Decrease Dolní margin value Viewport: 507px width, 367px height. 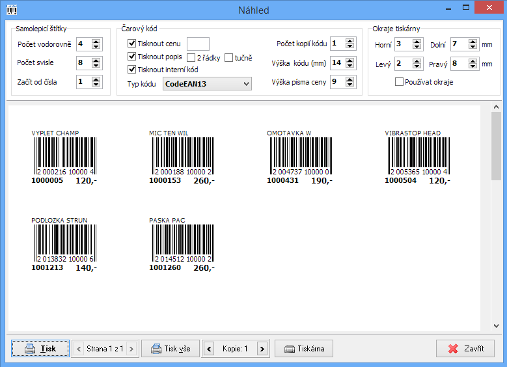tap(473, 47)
